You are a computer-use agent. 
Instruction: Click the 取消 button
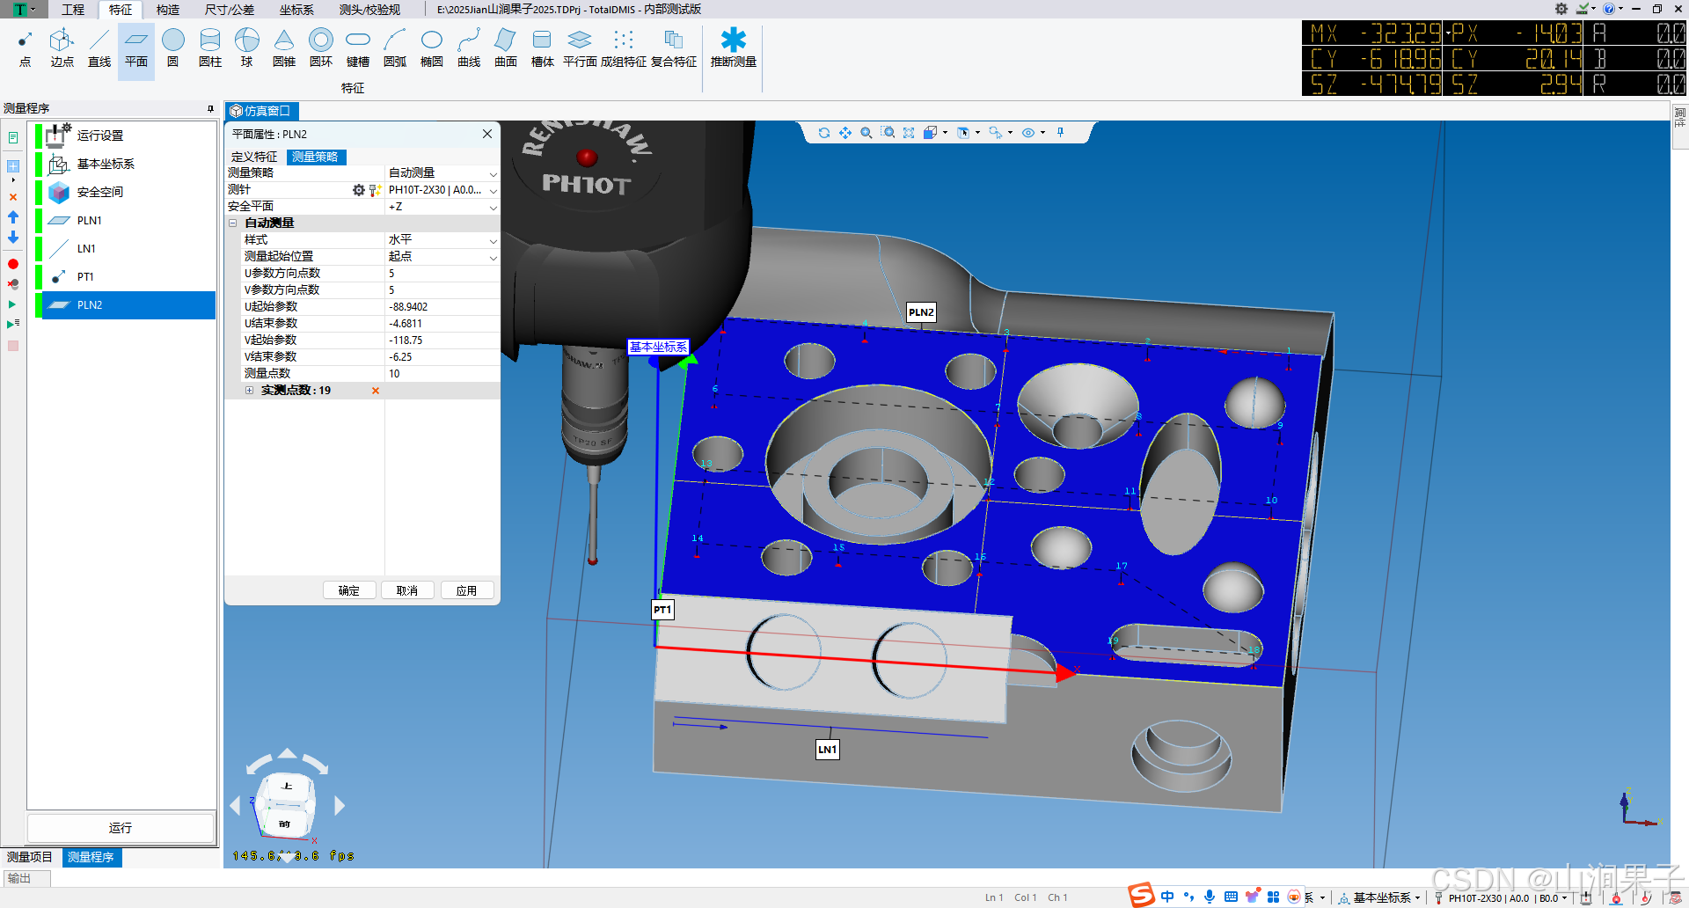pos(407,590)
